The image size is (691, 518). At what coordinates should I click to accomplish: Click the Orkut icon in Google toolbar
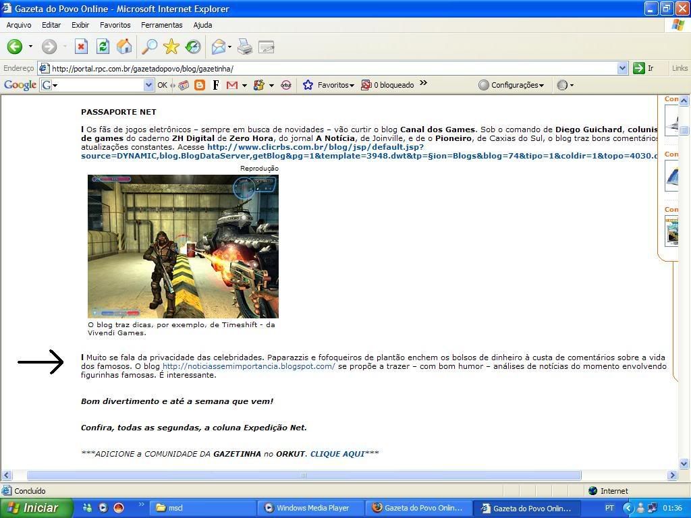point(286,85)
